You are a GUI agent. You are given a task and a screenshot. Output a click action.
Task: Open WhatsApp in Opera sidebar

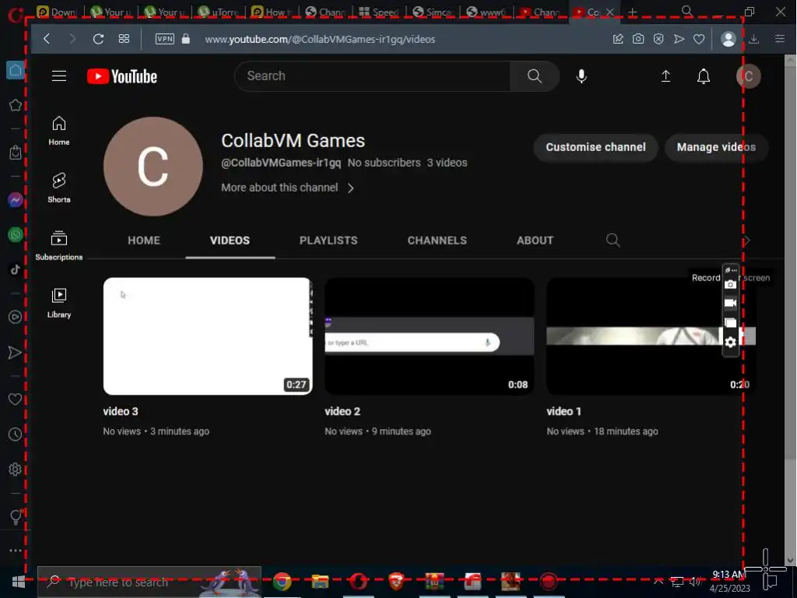click(x=16, y=234)
